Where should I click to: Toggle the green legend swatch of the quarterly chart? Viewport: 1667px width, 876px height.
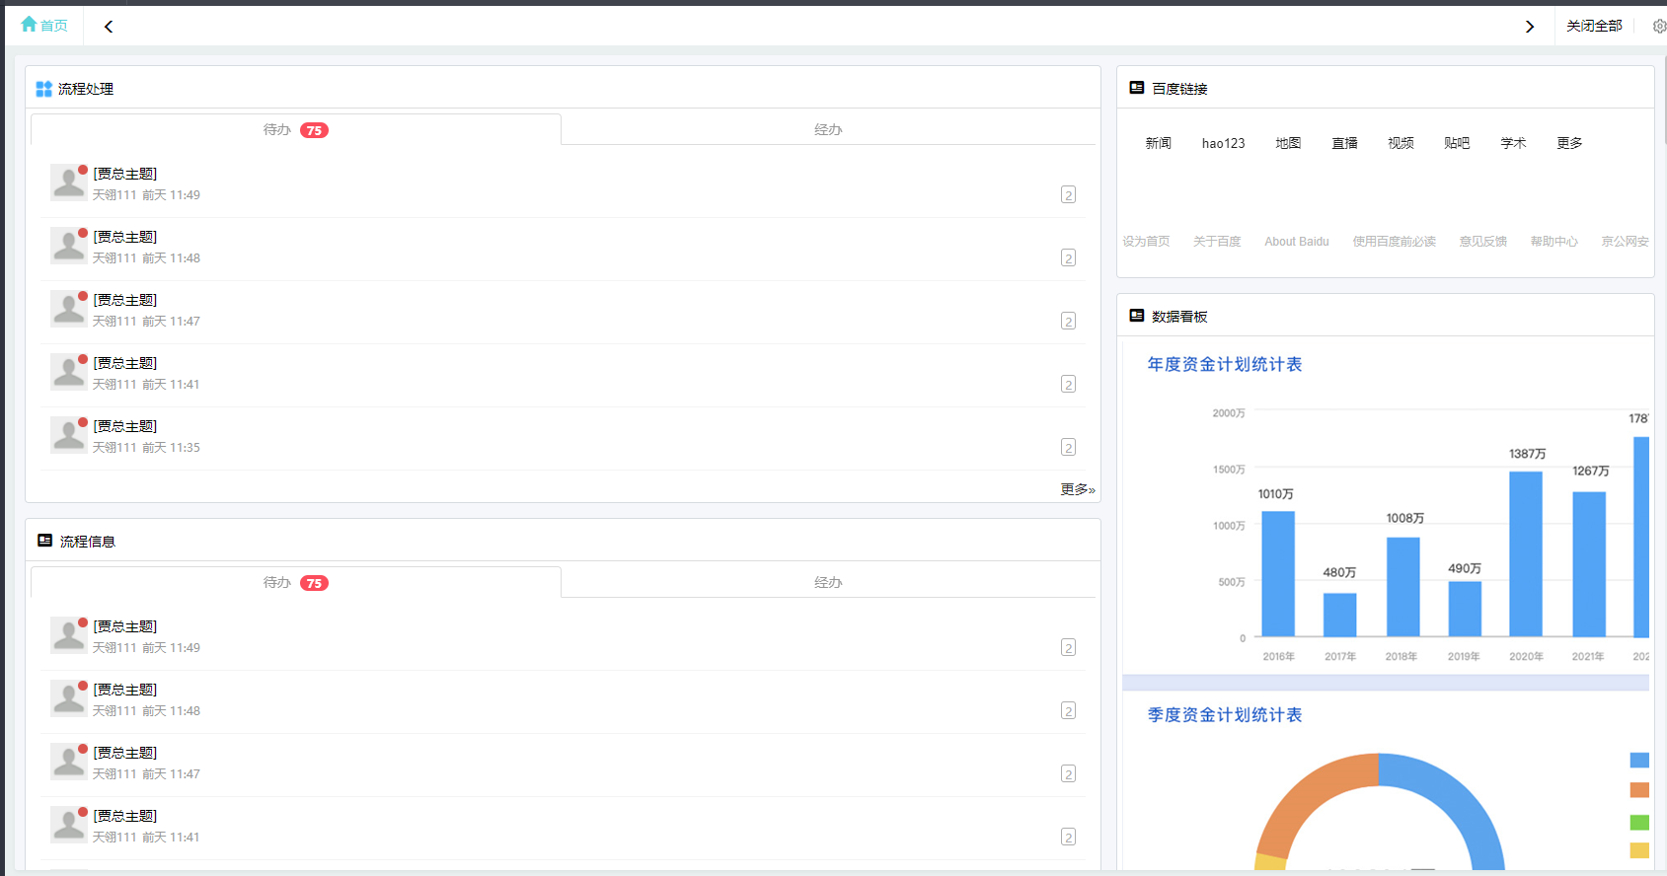(1639, 823)
